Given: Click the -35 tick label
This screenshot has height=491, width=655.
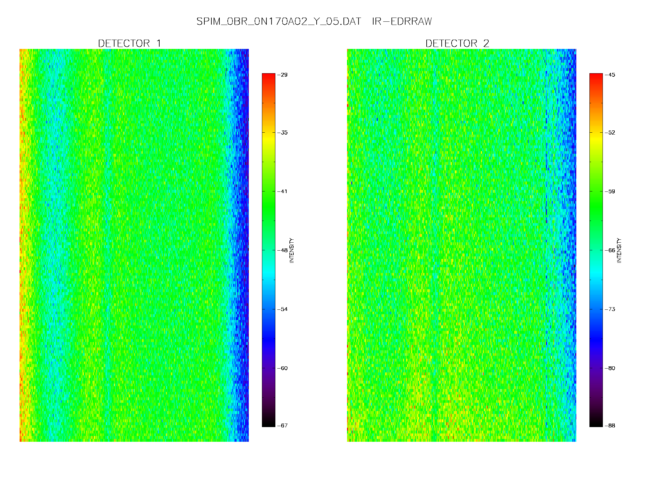Looking at the screenshot, I should (282, 133).
